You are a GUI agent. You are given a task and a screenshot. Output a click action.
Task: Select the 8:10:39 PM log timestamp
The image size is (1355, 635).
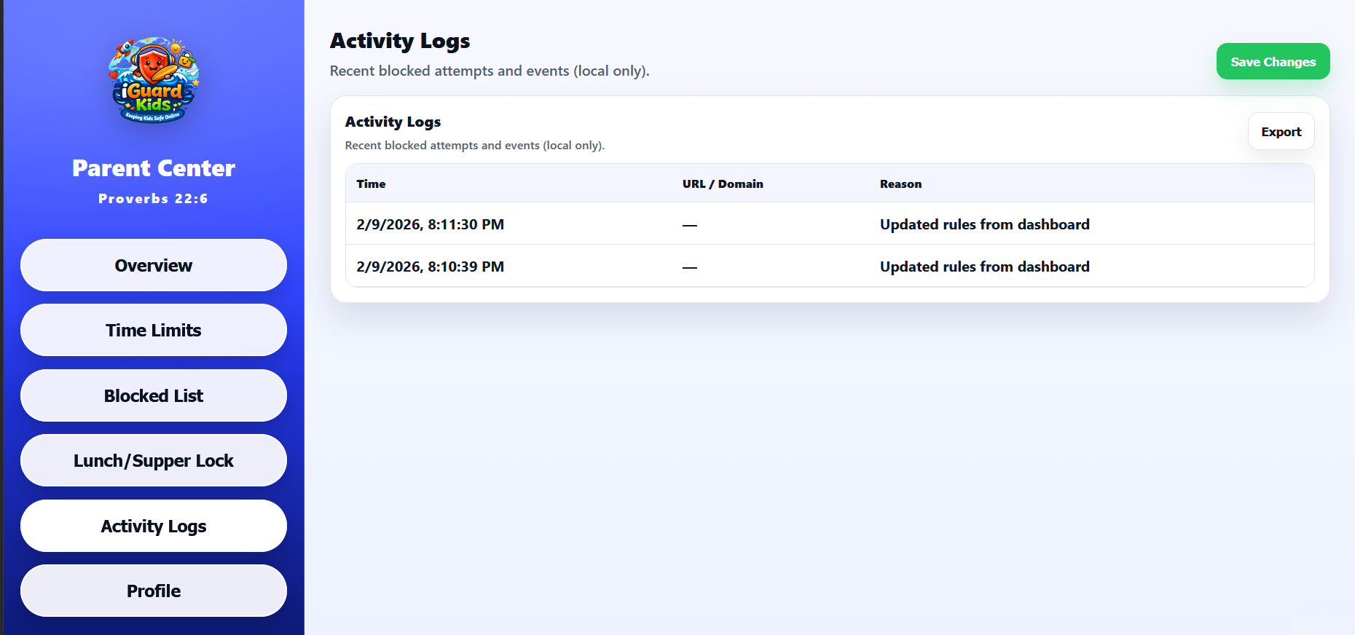click(430, 267)
